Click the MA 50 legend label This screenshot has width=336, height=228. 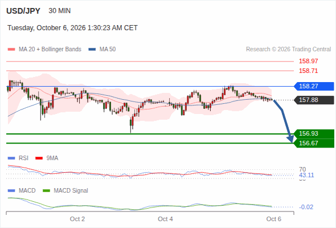click(x=108, y=50)
